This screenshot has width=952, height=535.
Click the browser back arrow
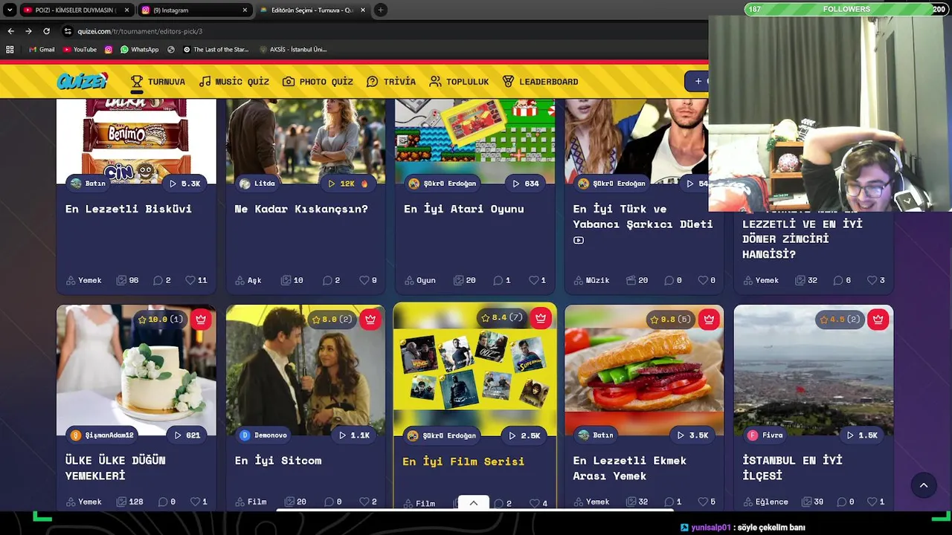point(10,31)
